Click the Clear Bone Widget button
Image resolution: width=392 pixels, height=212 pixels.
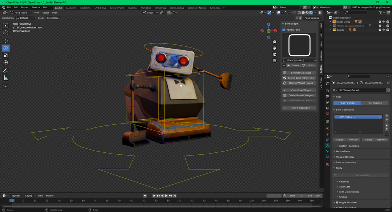299,90
